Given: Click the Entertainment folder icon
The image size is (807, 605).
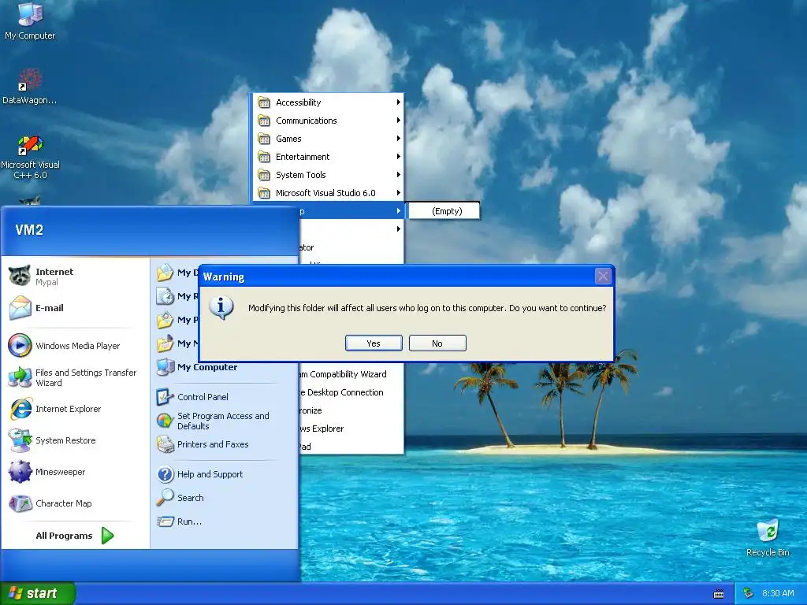Looking at the screenshot, I should coord(264,157).
